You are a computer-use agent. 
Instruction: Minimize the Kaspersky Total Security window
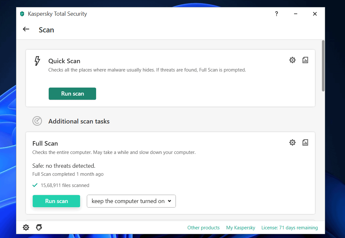(x=295, y=14)
